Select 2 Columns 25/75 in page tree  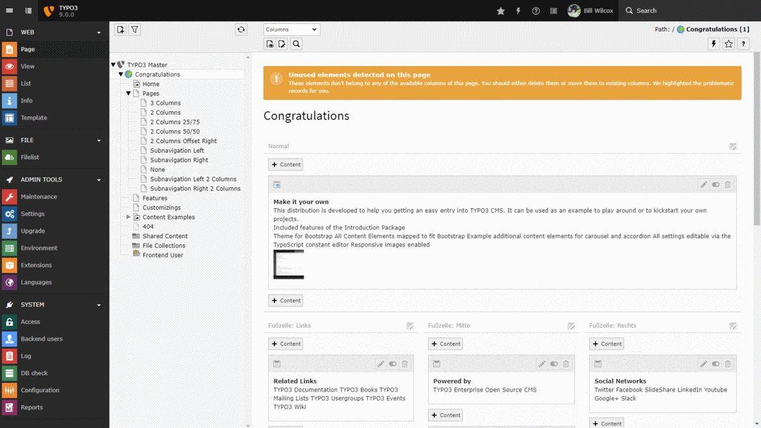(175, 122)
